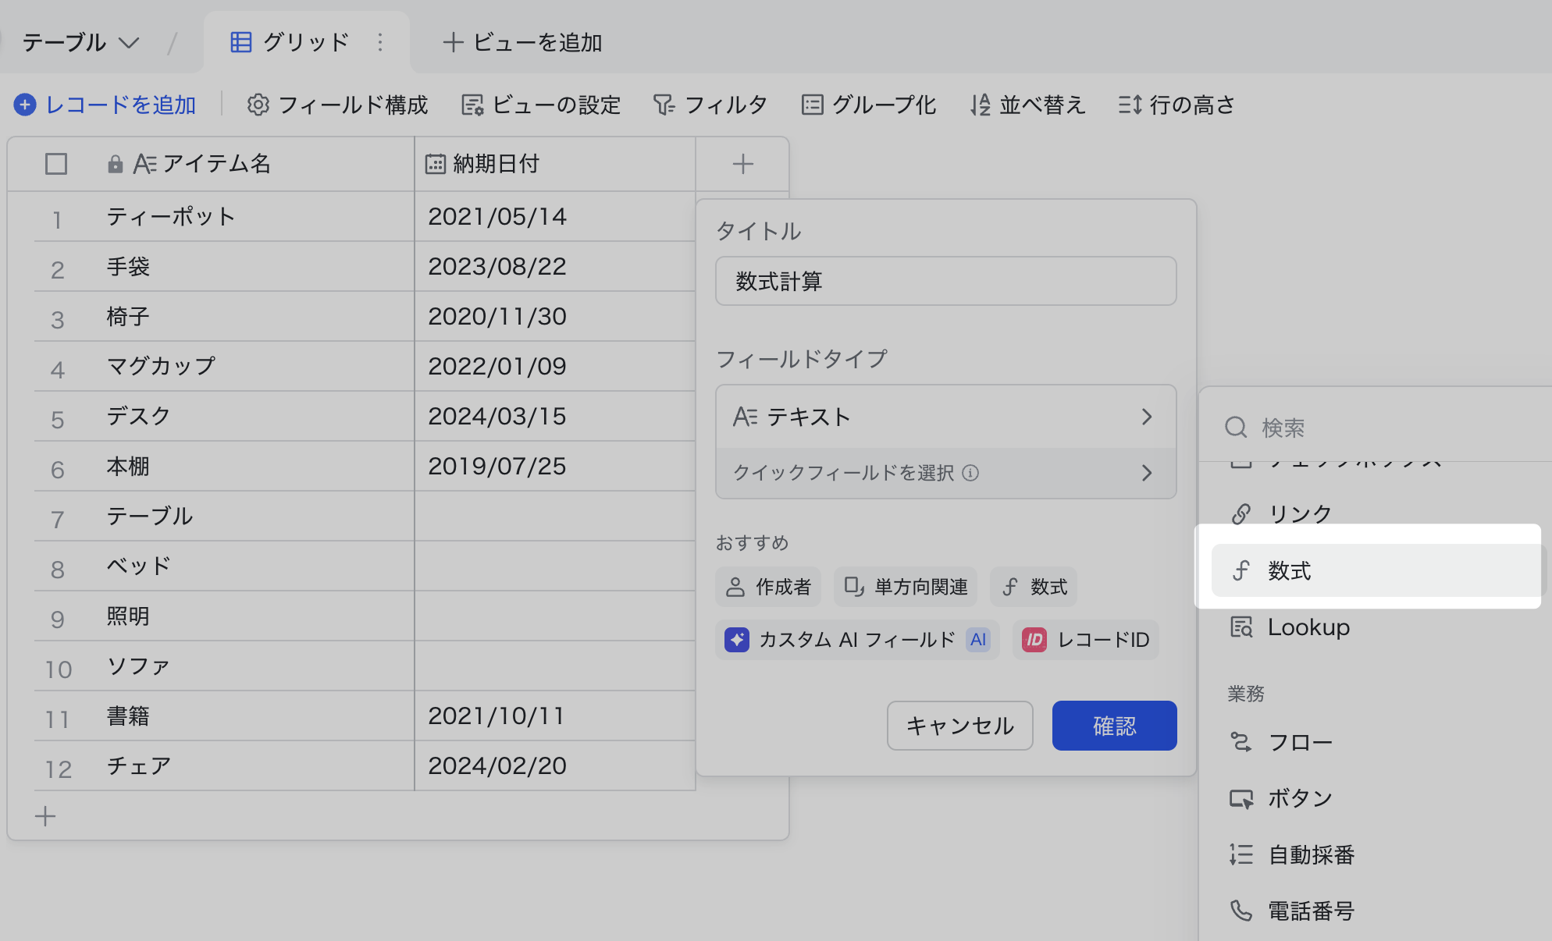Choose the 電話番号 phone field type
Screen dimensions: 1552x941
click(x=1310, y=911)
